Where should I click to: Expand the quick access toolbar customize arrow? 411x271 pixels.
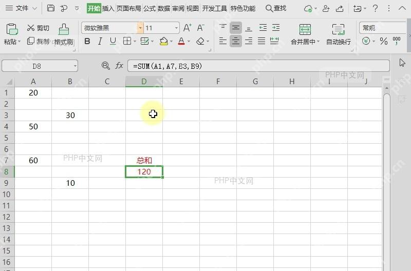coord(77,8)
